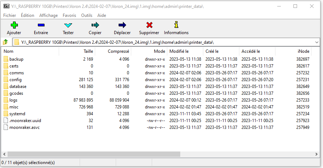Open the Affichage menu
This screenshot has width=323, height=168.
(x=48, y=15)
